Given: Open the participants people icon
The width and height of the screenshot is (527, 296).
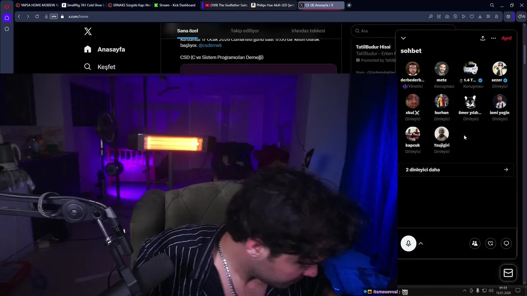Looking at the screenshot, I should (475, 243).
